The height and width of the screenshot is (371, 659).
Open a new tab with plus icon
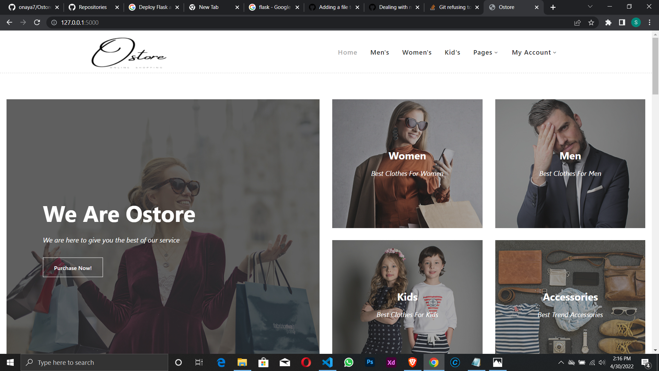(553, 7)
